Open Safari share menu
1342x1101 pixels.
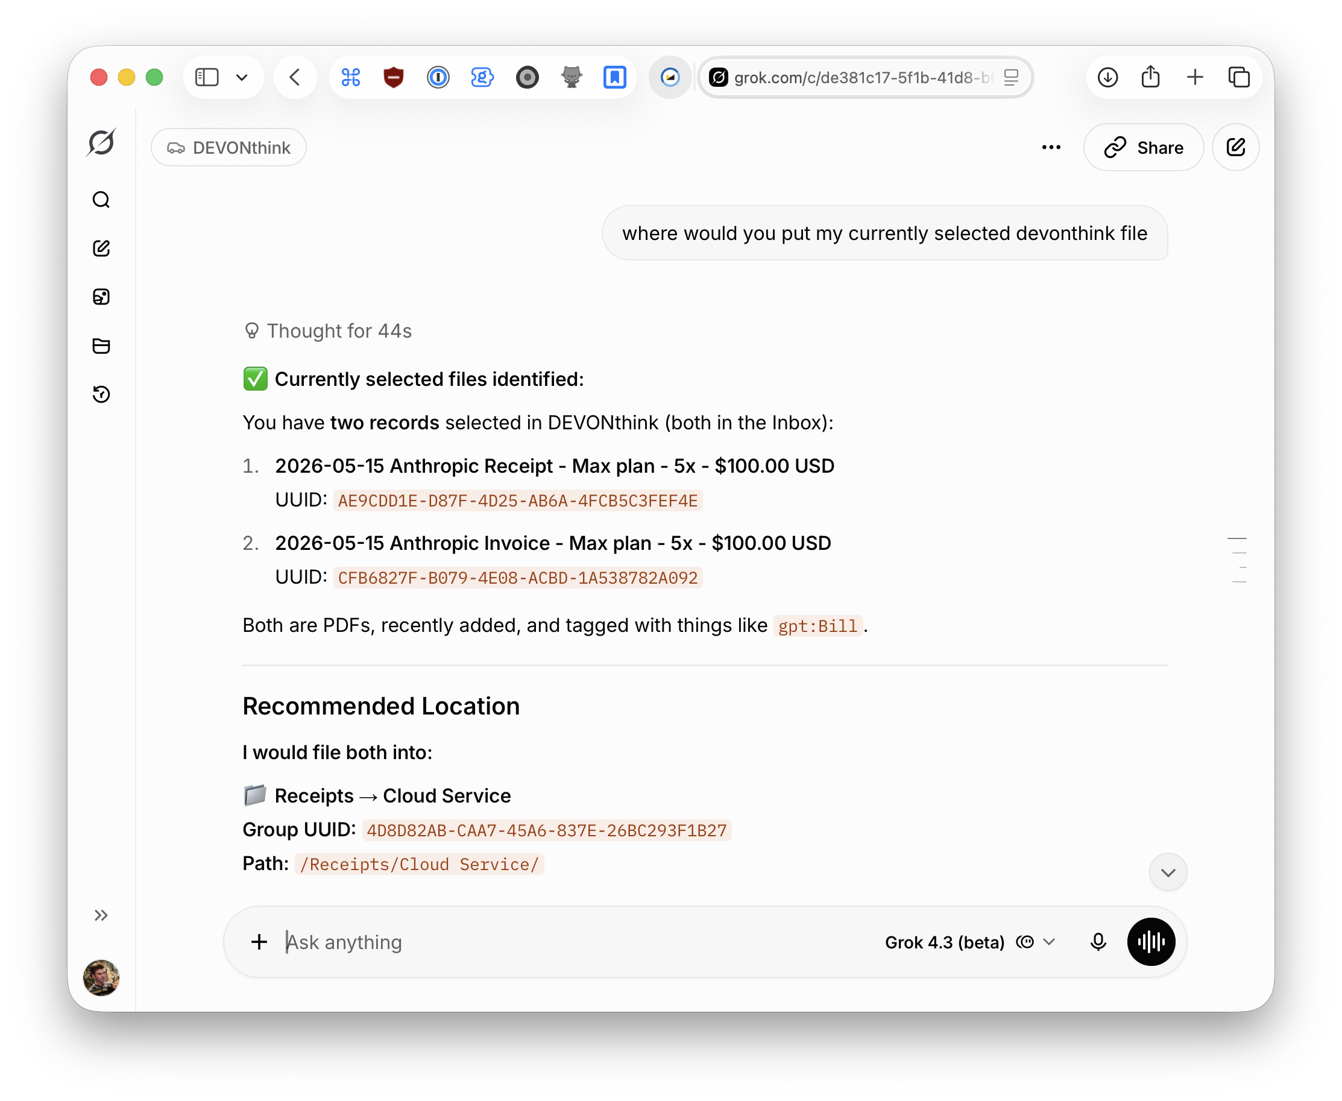click(x=1151, y=77)
